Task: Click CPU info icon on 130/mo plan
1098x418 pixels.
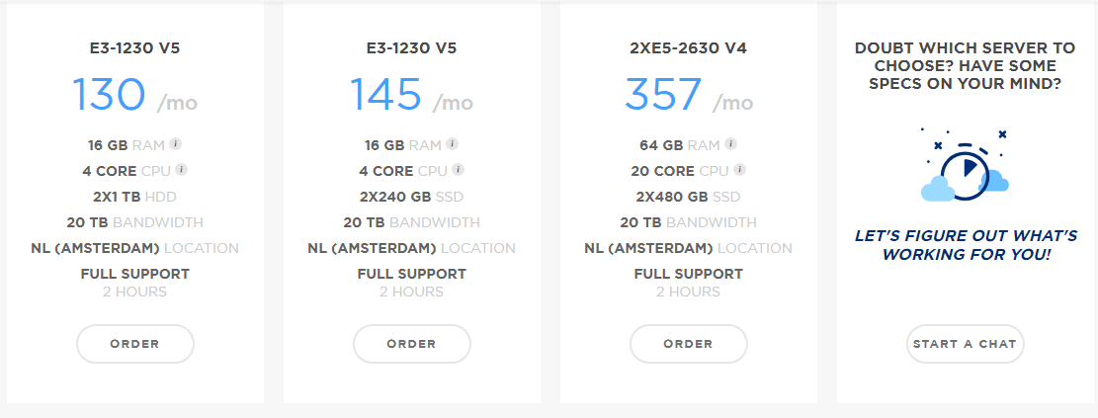Action: click(x=182, y=170)
